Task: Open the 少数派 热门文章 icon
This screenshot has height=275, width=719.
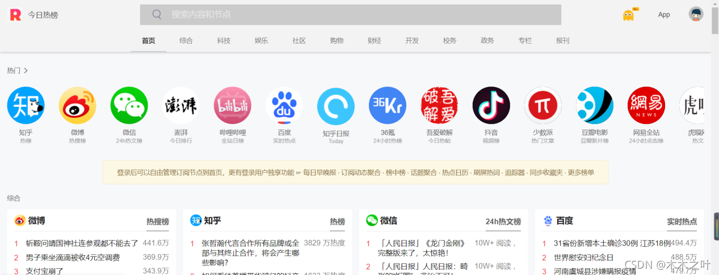Action: click(x=543, y=105)
